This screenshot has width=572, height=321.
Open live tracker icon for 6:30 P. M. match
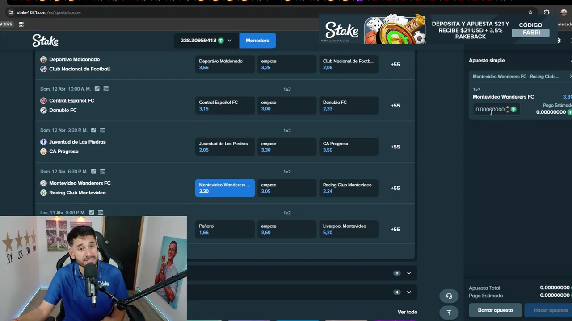tap(102, 171)
